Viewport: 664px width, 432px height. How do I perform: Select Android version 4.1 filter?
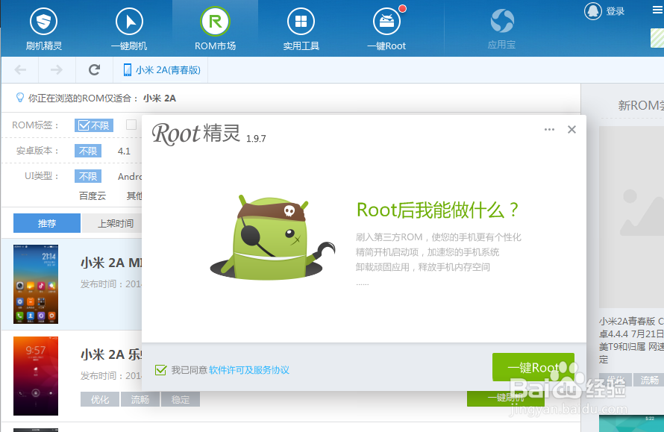(x=124, y=151)
